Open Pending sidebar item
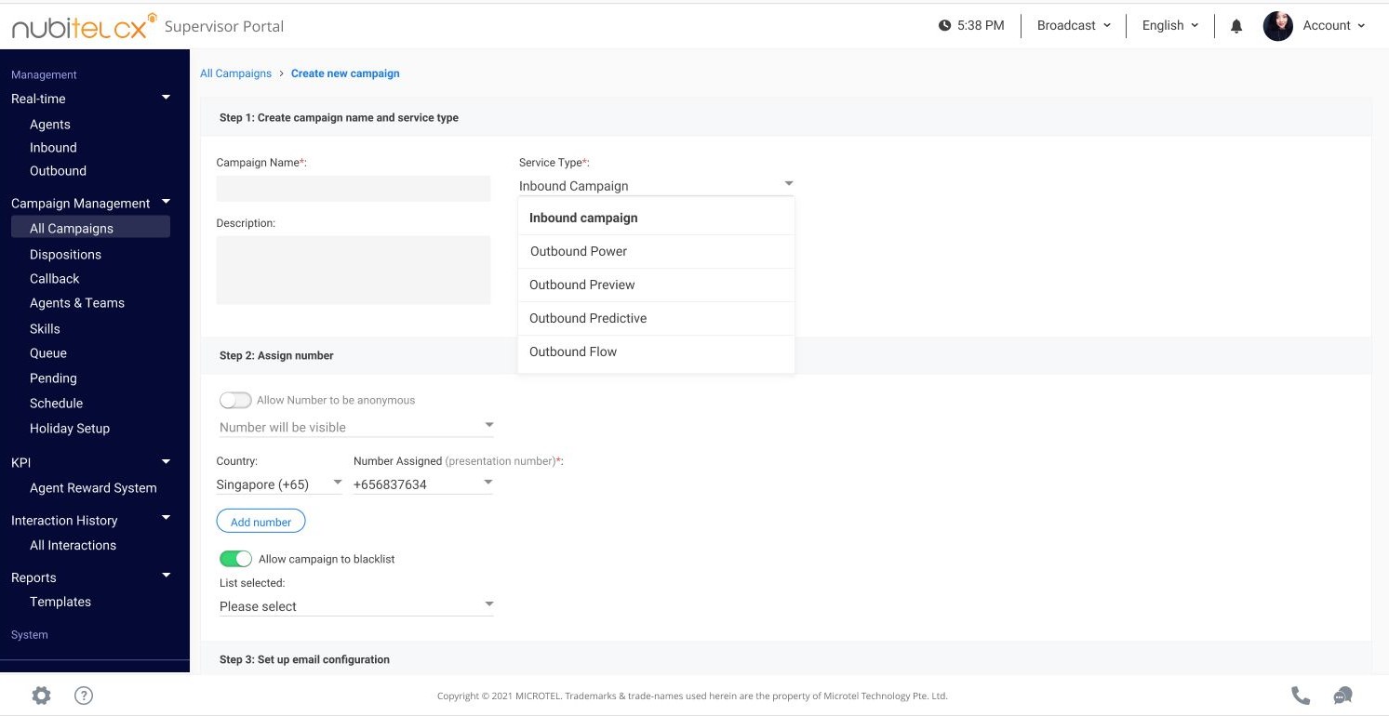 pos(53,378)
